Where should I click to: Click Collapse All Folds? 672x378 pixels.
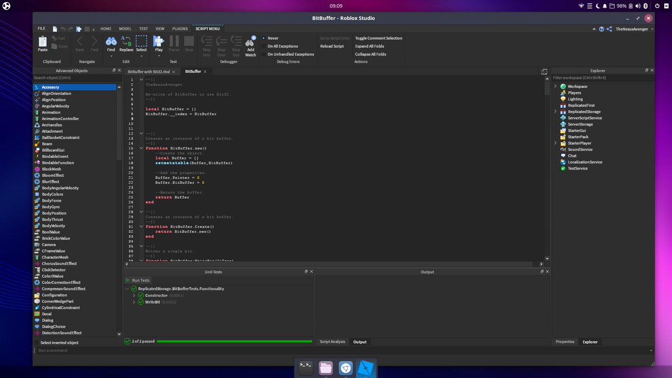coord(371,54)
